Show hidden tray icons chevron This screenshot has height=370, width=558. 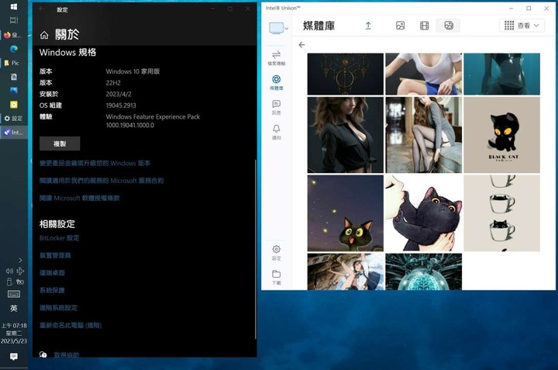pyautogui.click(x=20, y=261)
